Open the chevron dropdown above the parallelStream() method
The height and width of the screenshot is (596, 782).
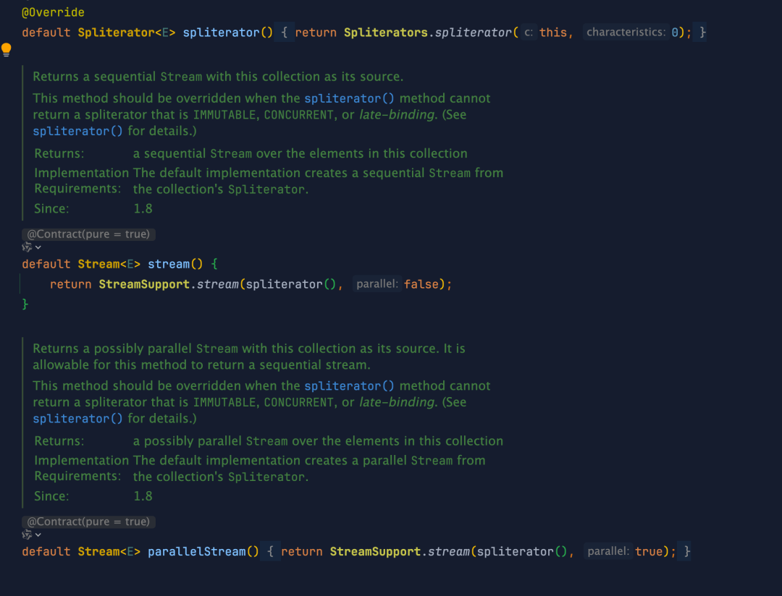tap(38, 535)
